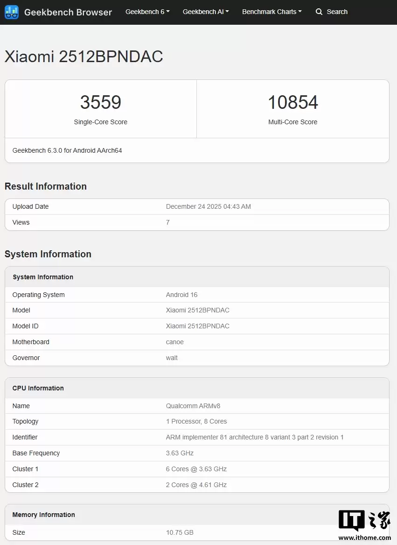This screenshot has height=545, width=397.
Task: Open the Benchmark Charts dropdown
Action: point(272,12)
